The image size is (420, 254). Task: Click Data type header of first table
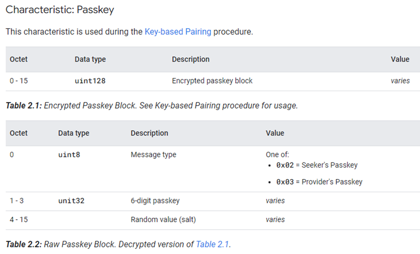click(x=90, y=59)
